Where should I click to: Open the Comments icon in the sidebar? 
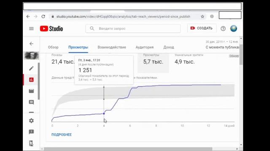[x=31, y=102]
